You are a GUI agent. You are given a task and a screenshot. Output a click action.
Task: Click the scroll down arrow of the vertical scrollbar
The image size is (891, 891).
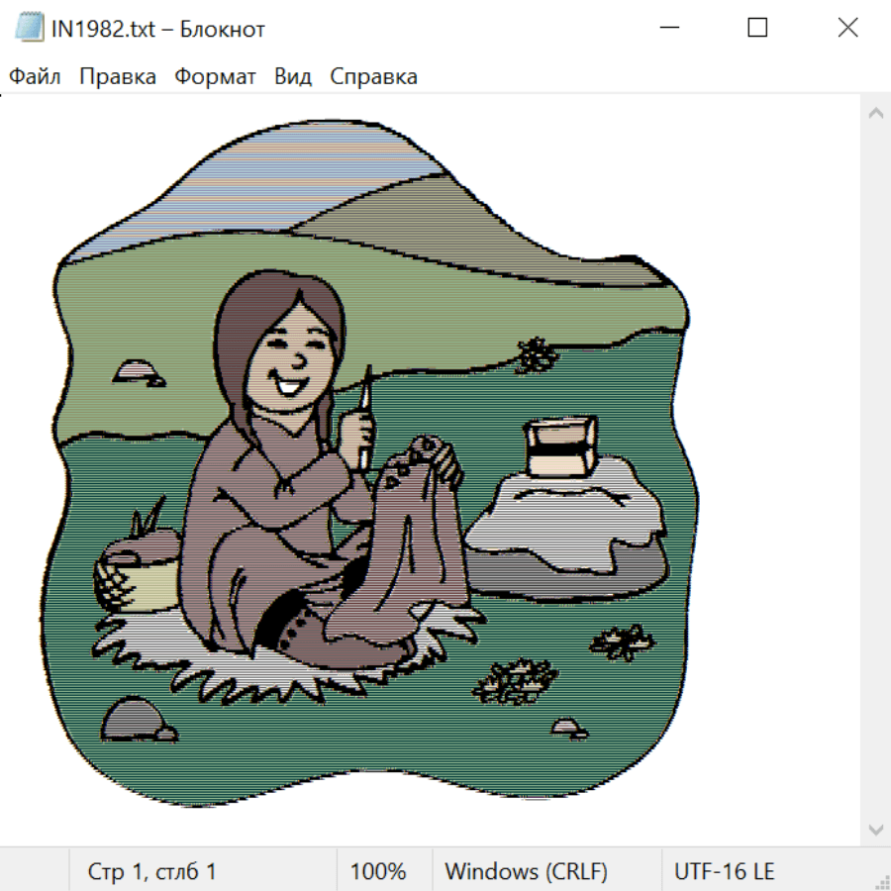click(875, 828)
